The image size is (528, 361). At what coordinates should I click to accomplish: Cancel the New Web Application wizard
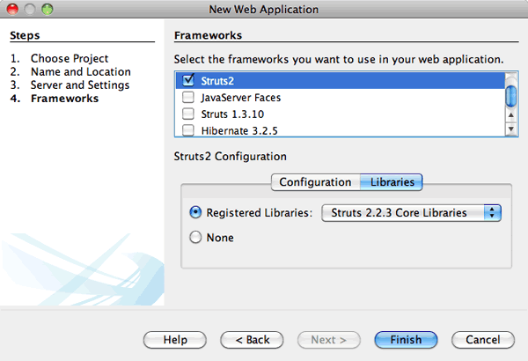pyautogui.click(x=482, y=339)
